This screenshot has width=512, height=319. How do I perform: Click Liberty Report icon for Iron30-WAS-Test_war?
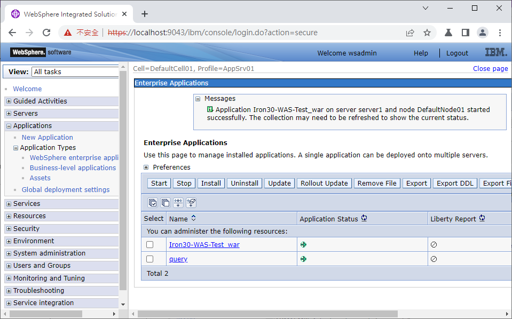[434, 245]
